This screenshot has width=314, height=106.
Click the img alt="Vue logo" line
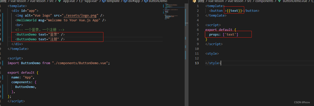60,15
